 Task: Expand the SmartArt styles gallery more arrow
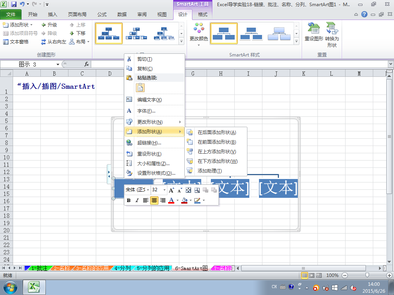tap(297, 41)
